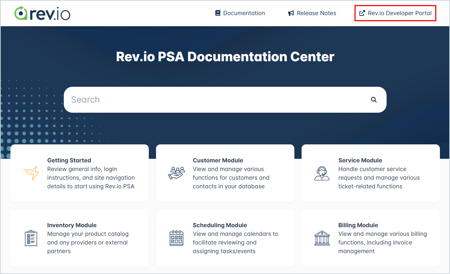This screenshot has width=450, height=274.
Task: Open the Getting Started title link
Action: click(69, 160)
